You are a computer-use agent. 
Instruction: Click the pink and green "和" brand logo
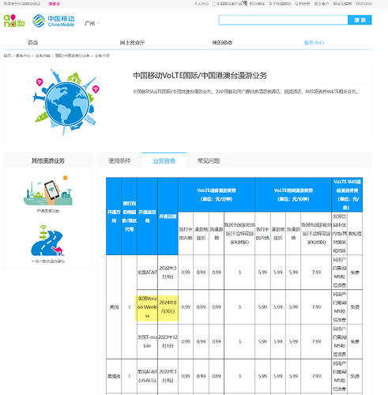pyautogui.click(x=14, y=21)
